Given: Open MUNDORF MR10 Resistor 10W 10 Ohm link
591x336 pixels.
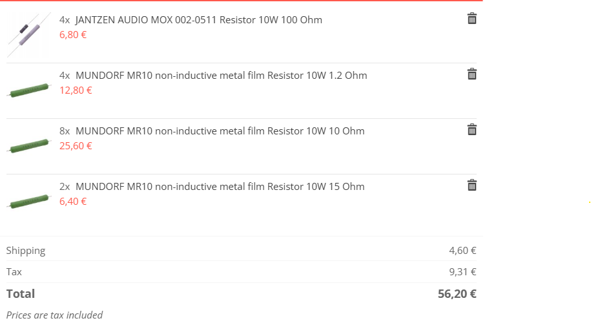Looking at the screenshot, I should point(220,131).
